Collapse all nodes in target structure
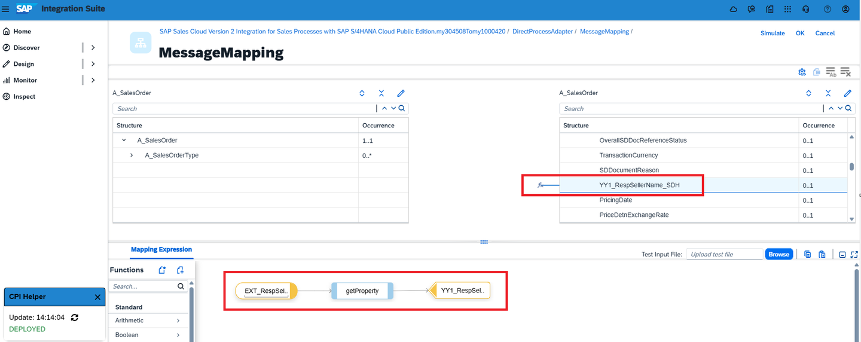The width and height of the screenshot is (861, 342). [828, 93]
